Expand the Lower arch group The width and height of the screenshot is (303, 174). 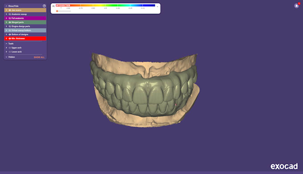pos(6,52)
